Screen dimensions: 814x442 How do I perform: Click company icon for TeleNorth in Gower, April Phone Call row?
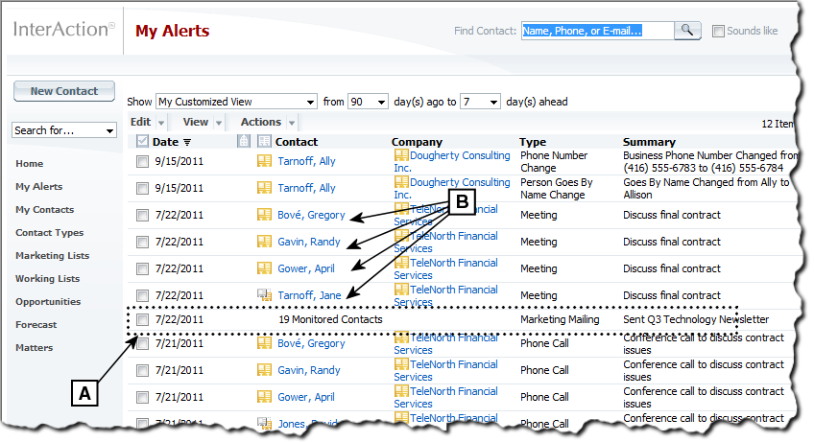(401, 390)
